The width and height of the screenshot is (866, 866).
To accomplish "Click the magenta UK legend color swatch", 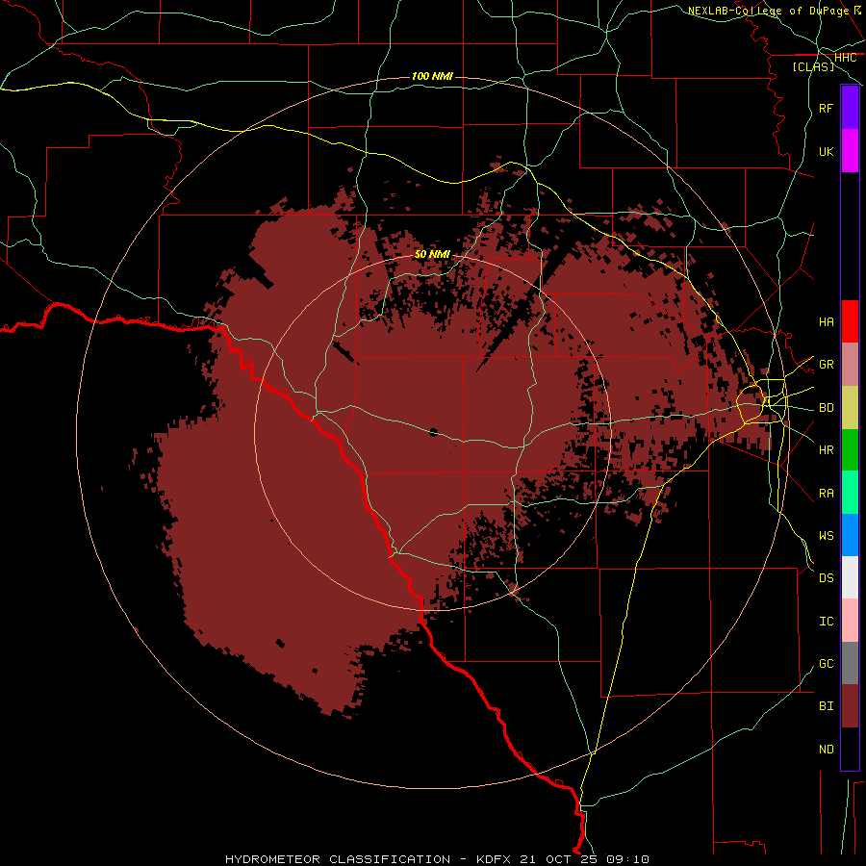I will [850, 151].
